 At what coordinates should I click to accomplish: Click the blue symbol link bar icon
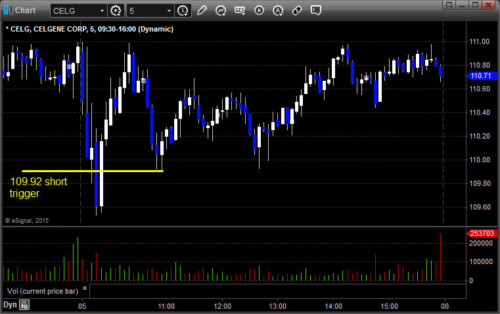[x=6, y=11]
